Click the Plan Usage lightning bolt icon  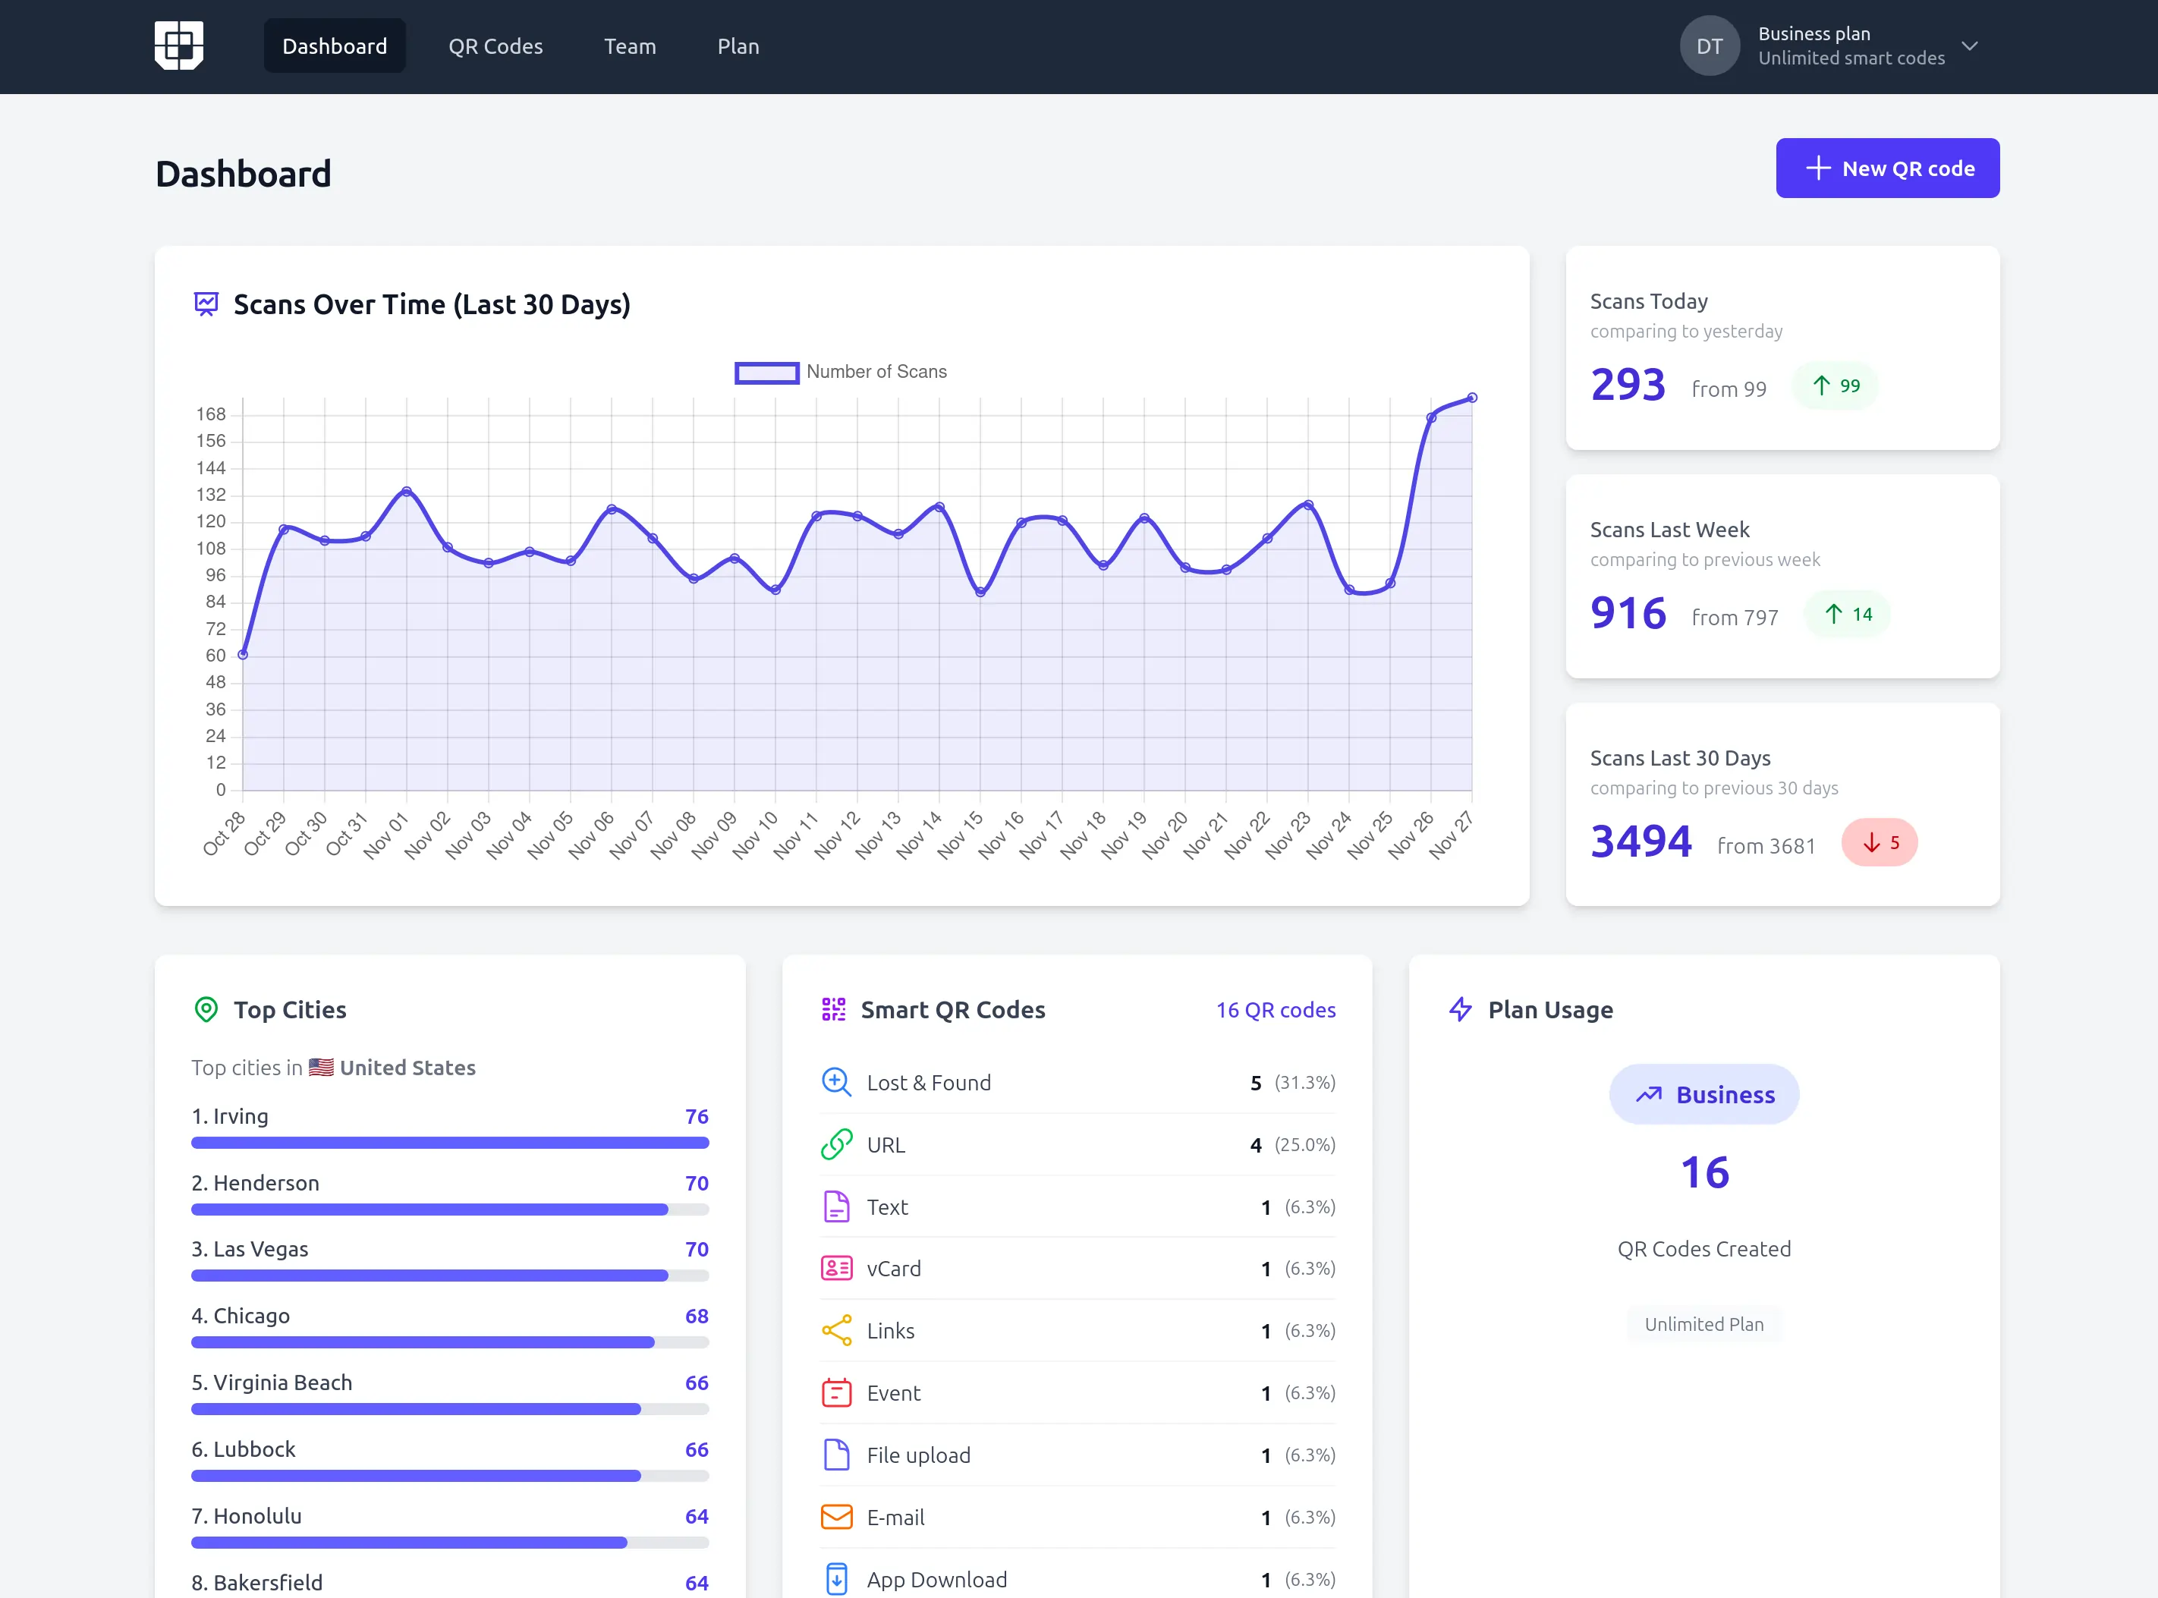[1461, 1010]
